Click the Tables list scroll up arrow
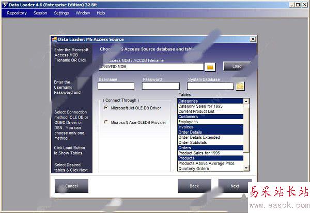Screen dimensions: 310x213 pos(246,101)
